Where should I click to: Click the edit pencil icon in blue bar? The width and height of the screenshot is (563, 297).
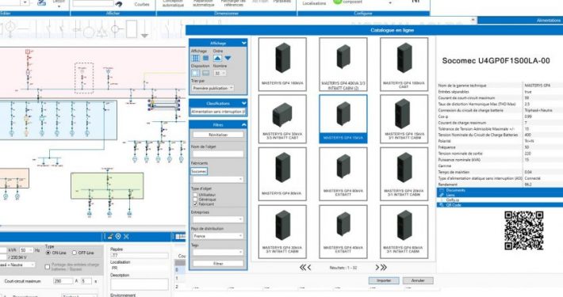point(110,236)
